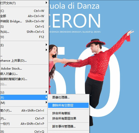Select the 并转到 Bridge... menu entry
Viewport: 139px width, 133px height.
(24, 21)
